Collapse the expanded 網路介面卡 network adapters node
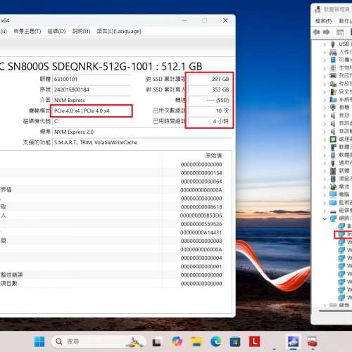352x352 pixels. coord(325,219)
